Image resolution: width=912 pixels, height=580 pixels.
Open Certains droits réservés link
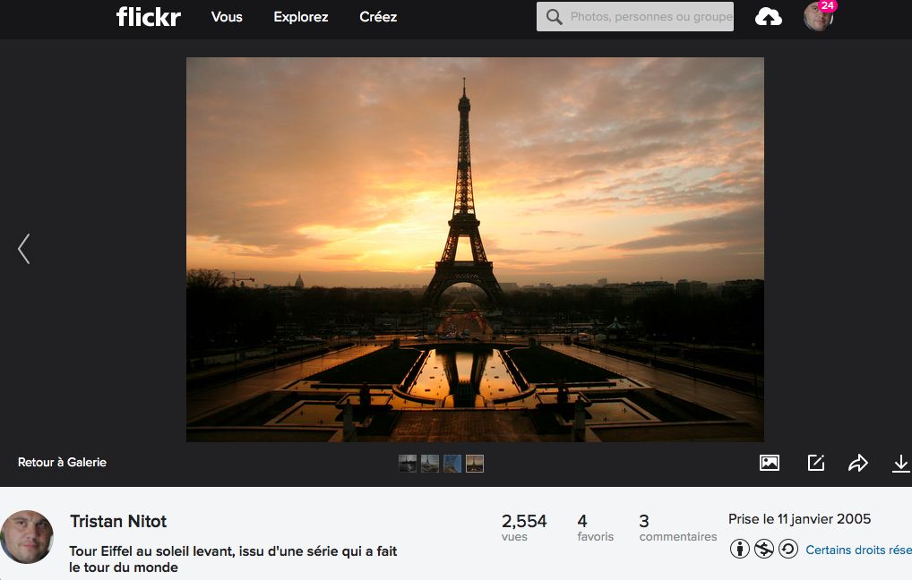click(x=857, y=550)
